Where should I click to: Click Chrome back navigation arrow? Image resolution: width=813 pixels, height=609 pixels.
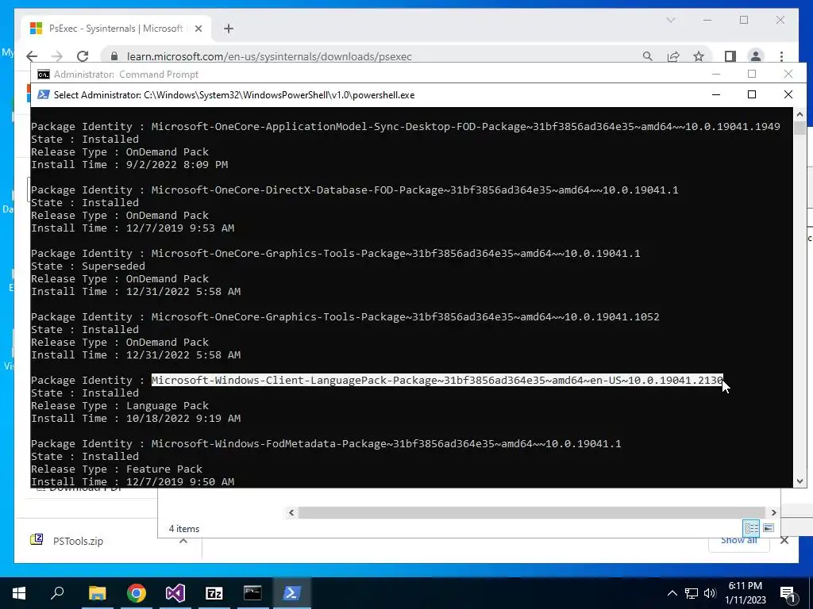(32, 56)
